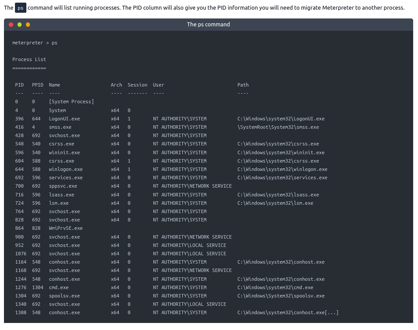The image size is (418, 330).
Task: Click the path 'C:\Windows\system32\LogonUI.exe'
Action: click(281, 119)
